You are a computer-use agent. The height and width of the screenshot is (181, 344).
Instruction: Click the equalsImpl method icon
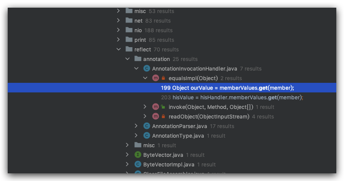point(156,78)
